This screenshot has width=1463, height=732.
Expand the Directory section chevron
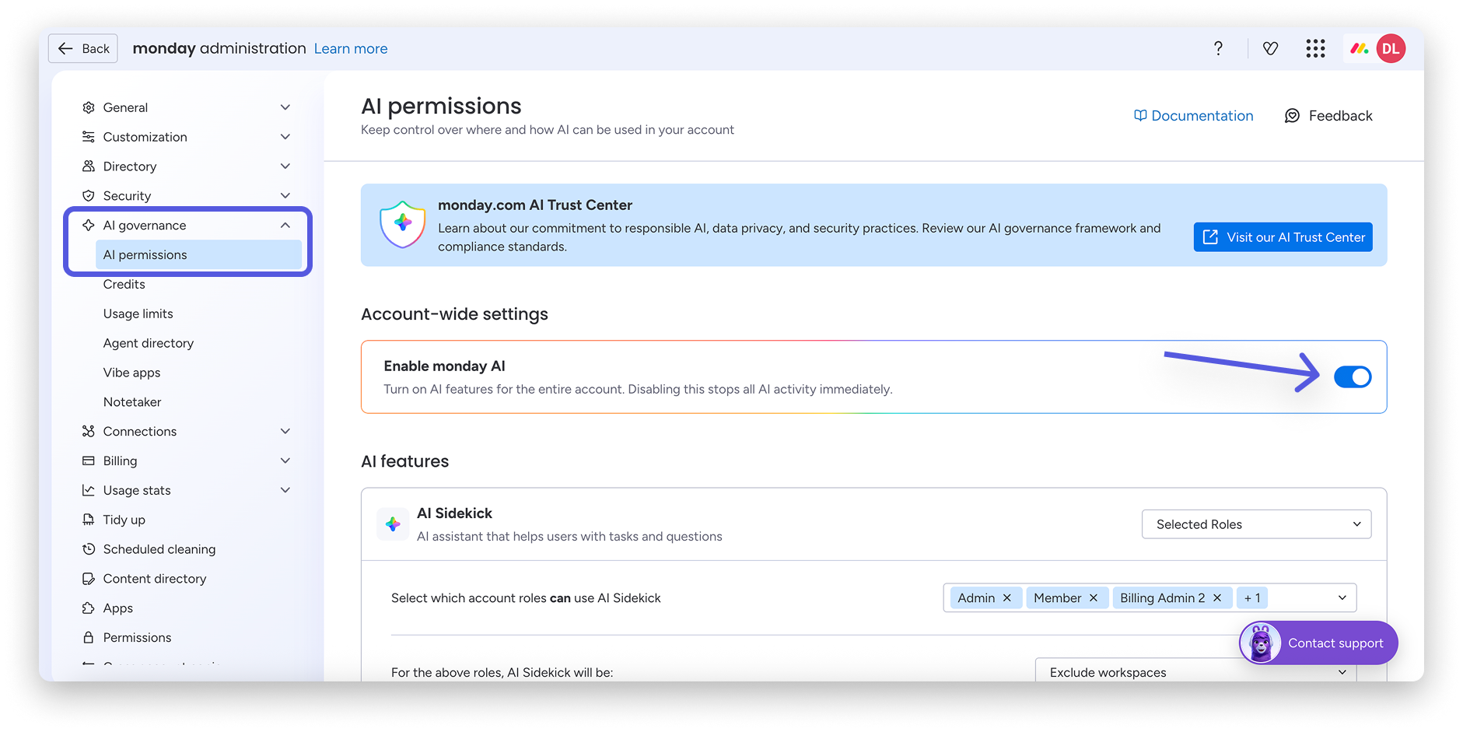tap(285, 166)
